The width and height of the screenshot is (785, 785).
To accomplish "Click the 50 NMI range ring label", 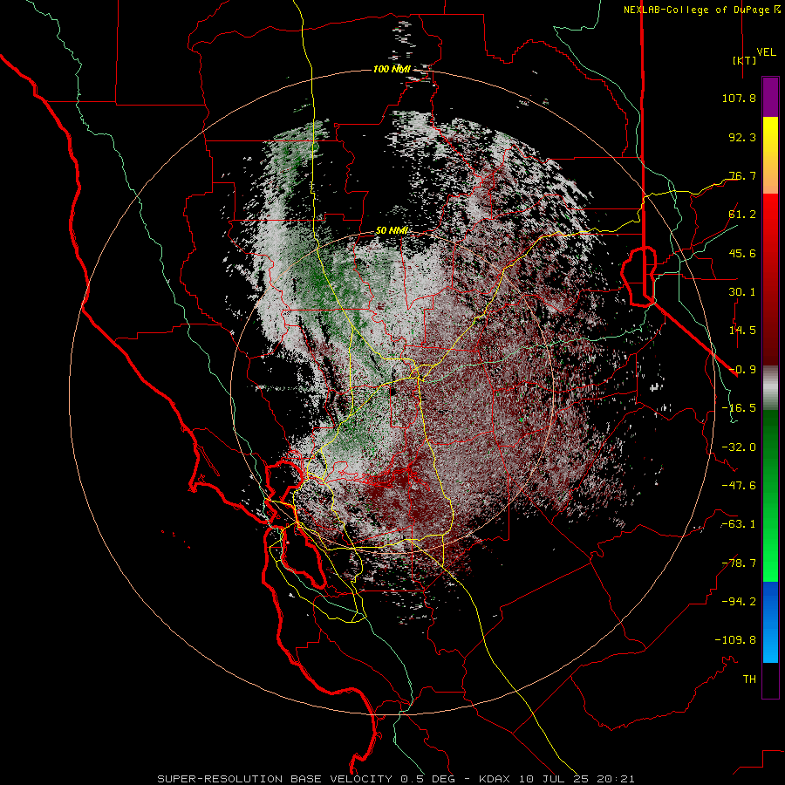I will [392, 231].
